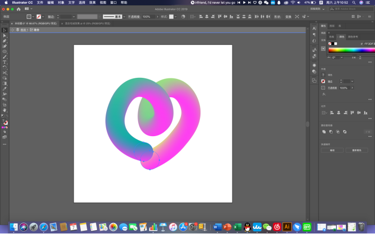The width and height of the screenshot is (375, 234).
Task: Select the Pen tool
Action: pos(4,41)
